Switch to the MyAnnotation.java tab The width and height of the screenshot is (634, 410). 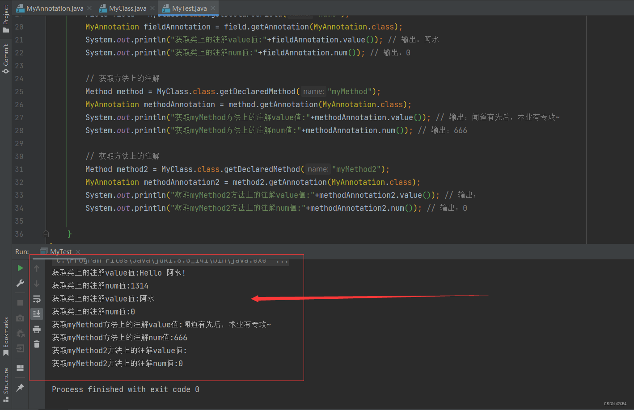click(x=55, y=8)
